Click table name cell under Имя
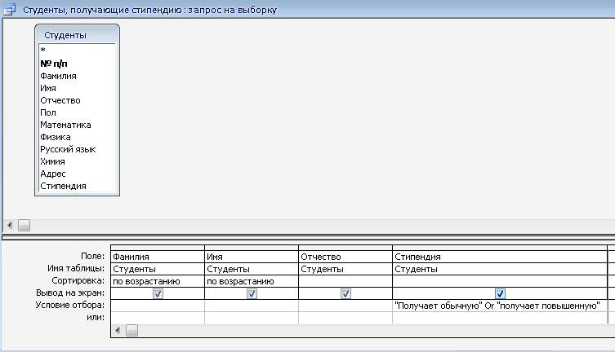This screenshot has width=615, height=352. coord(252,269)
